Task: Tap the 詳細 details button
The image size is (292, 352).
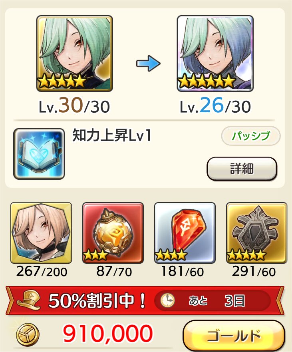Action: (242, 169)
